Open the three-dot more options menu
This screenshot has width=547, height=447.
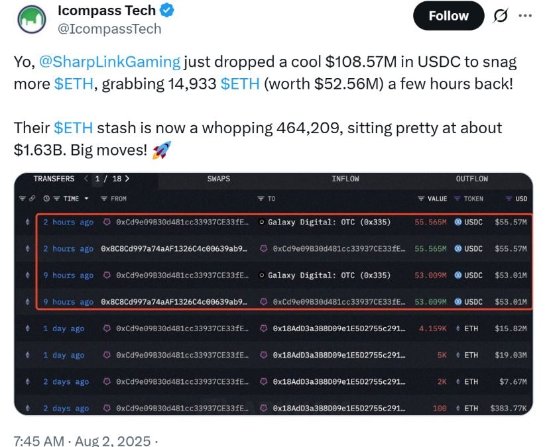[525, 16]
